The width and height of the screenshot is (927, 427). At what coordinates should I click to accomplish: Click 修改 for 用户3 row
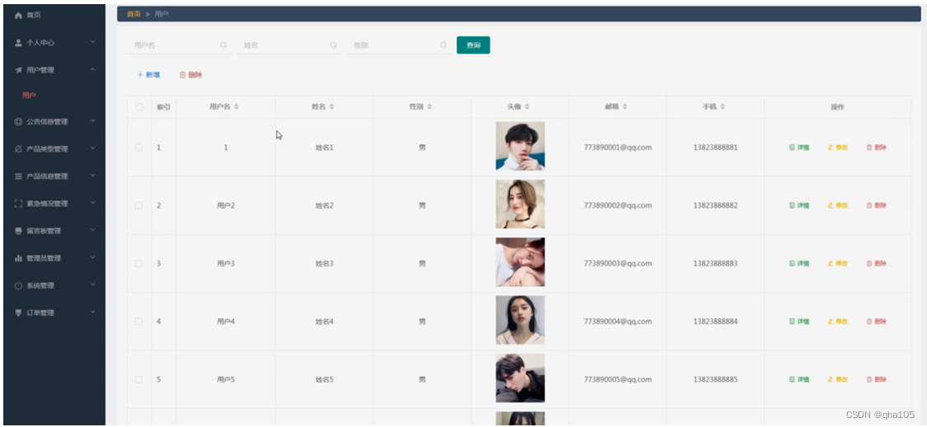[838, 264]
